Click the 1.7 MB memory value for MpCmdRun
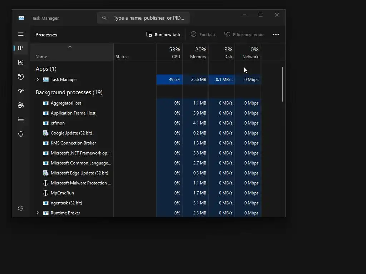The height and width of the screenshot is (274, 366). (x=199, y=193)
